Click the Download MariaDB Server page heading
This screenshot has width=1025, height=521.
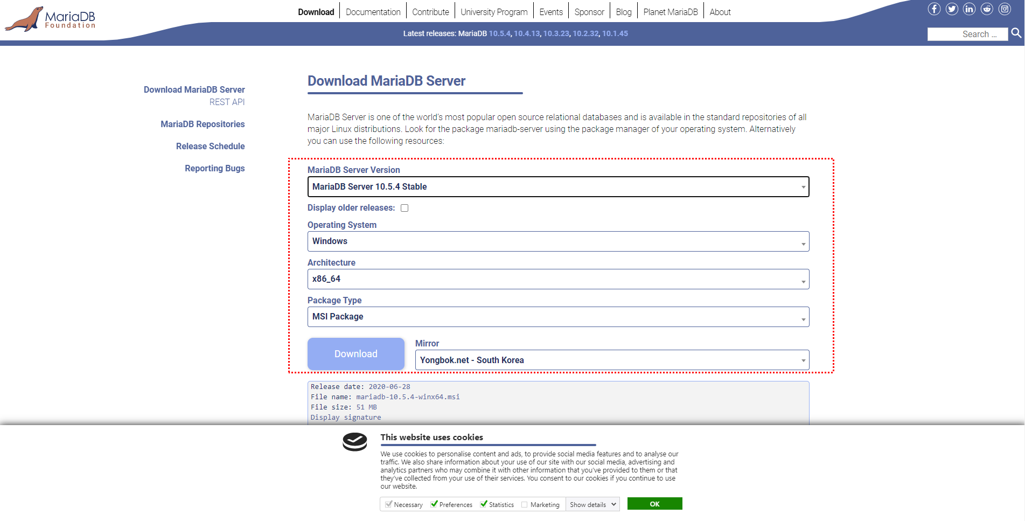click(x=386, y=81)
